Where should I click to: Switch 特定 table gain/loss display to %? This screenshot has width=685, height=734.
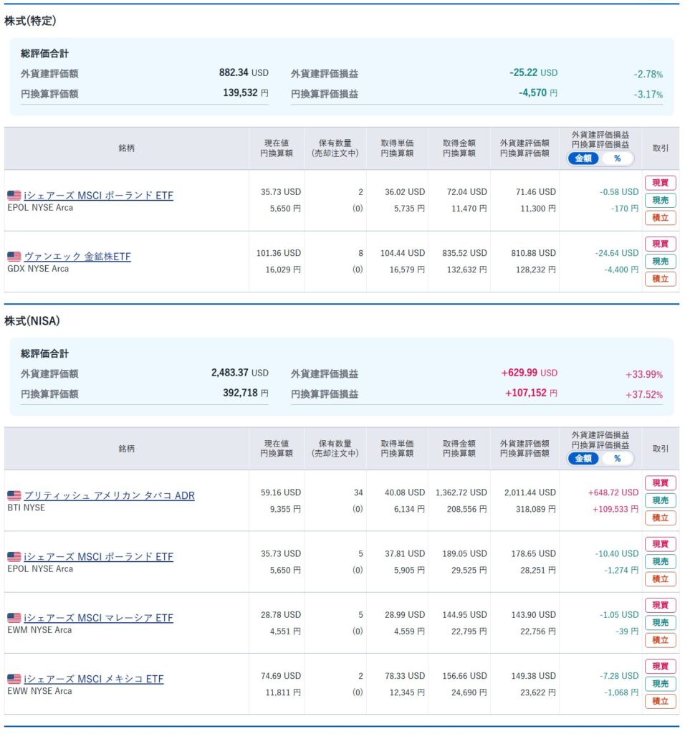[617, 158]
